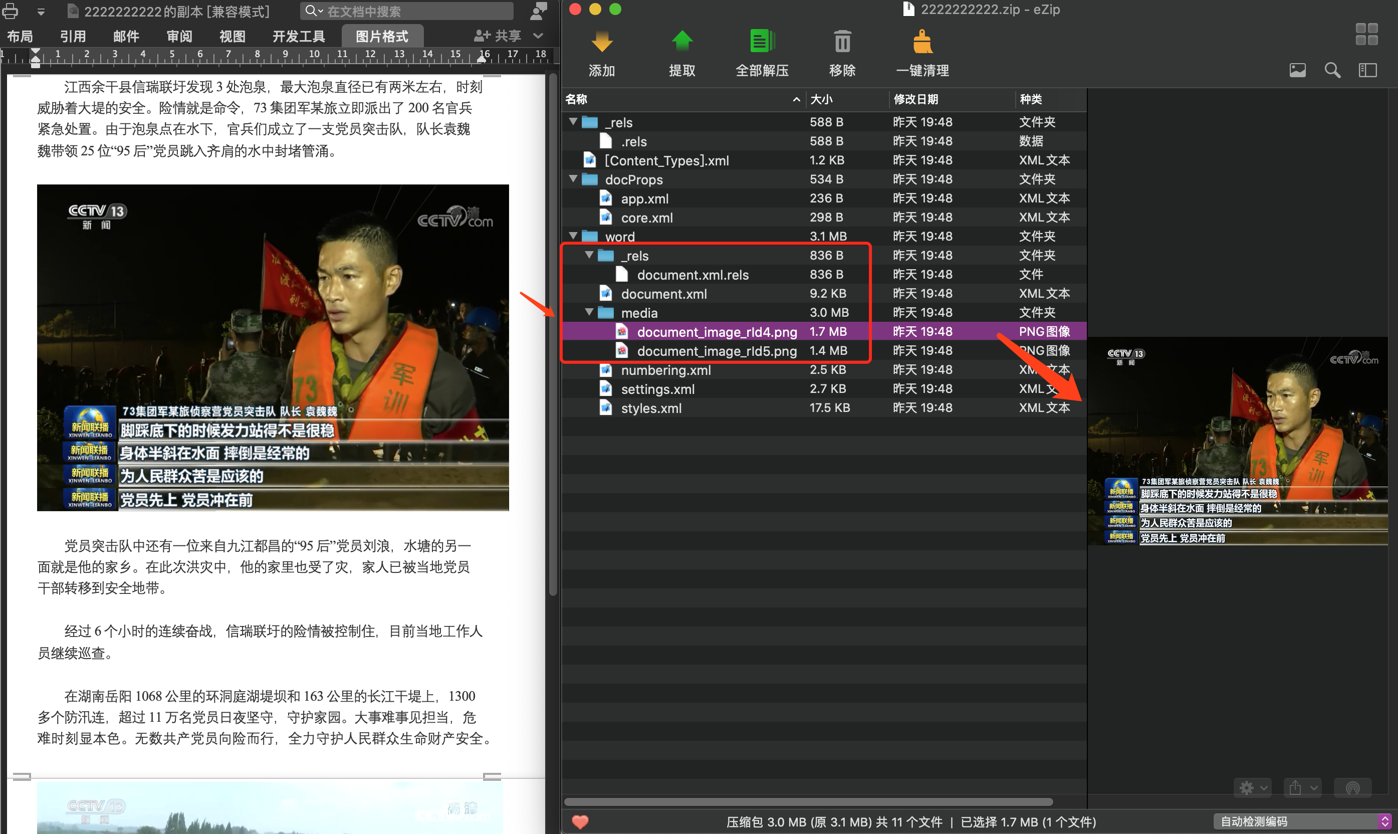Click the 添加 icon to add files
This screenshot has height=834, width=1398.
(x=601, y=52)
